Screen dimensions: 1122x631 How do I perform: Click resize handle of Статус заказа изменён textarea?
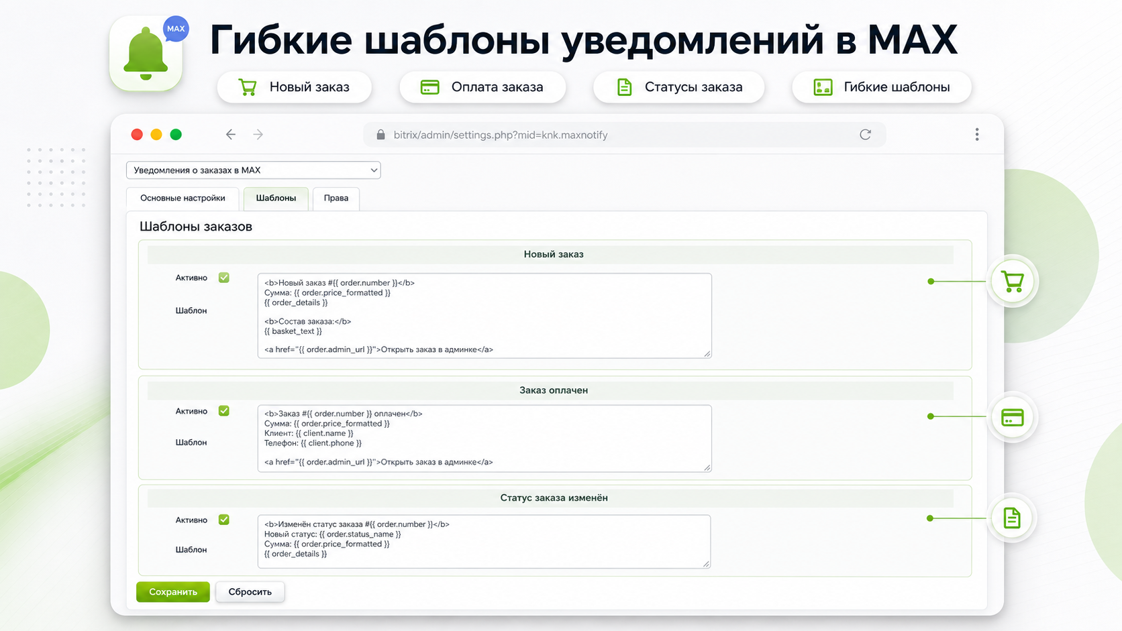(x=706, y=564)
